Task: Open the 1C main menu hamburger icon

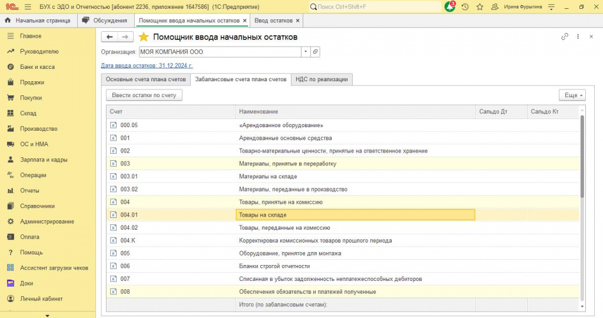Action: click(28, 7)
